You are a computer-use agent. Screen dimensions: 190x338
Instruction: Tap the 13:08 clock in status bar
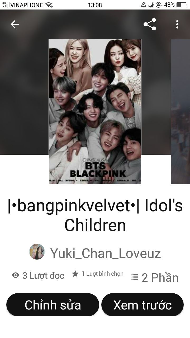tap(94, 5)
